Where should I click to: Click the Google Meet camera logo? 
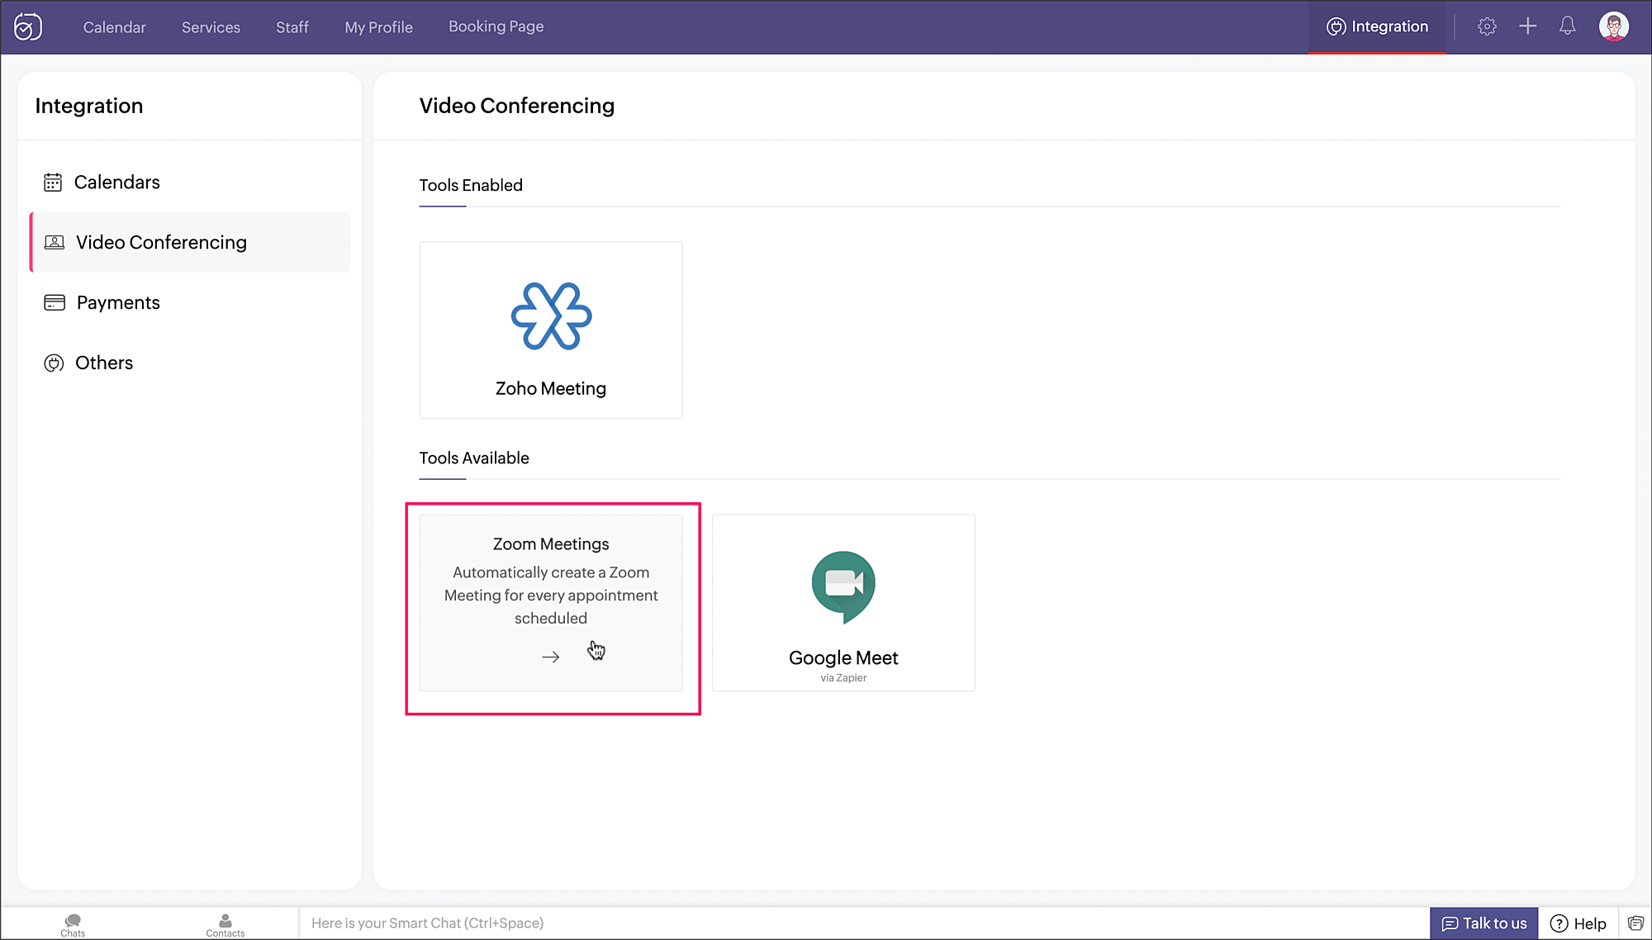pyautogui.click(x=843, y=586)
